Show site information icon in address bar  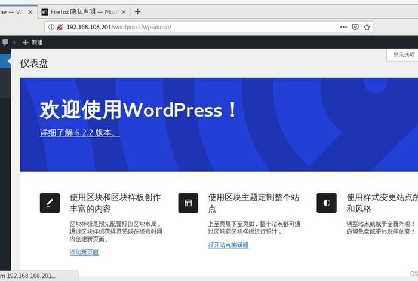(x=51, y=27)
